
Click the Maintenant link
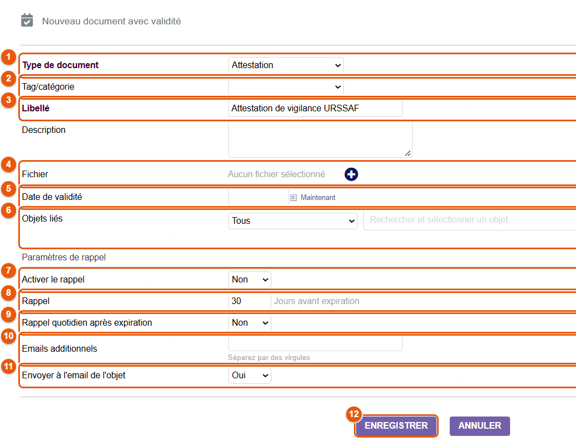(318, 198)
